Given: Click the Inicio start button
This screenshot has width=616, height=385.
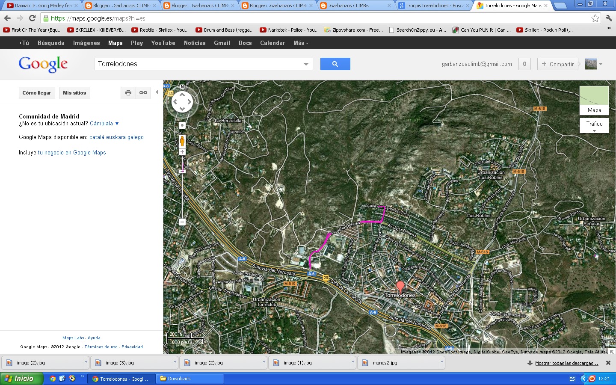Looking at the screenshot, I should pyautogui.click(x=22, y=379).
